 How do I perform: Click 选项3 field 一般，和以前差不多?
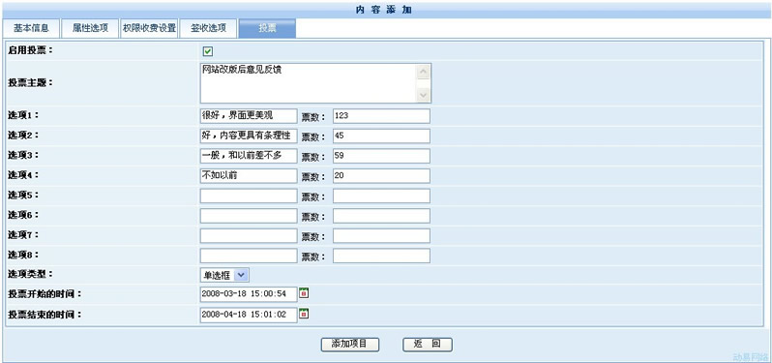coord(249,156)
